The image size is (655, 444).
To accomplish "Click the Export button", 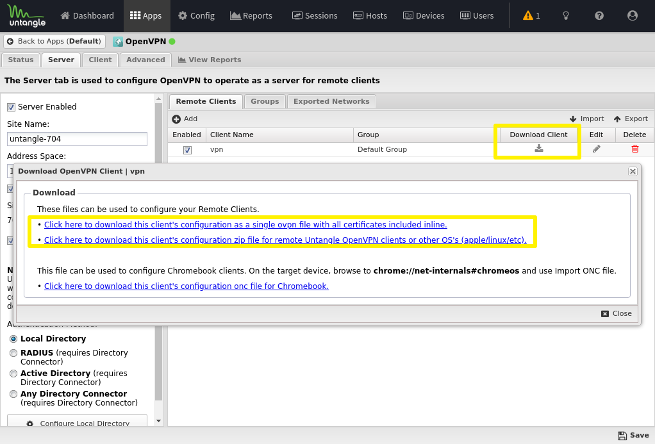I will click(631, 119).
